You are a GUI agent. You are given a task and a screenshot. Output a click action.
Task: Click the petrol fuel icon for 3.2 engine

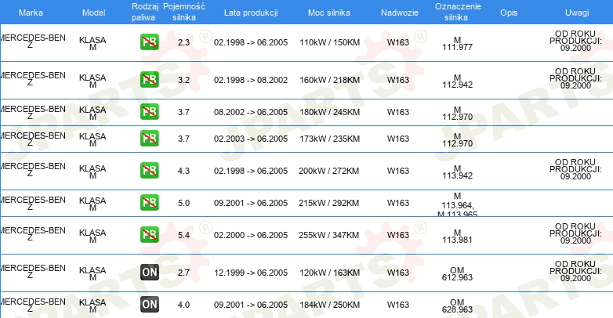[x=150, y=80]
